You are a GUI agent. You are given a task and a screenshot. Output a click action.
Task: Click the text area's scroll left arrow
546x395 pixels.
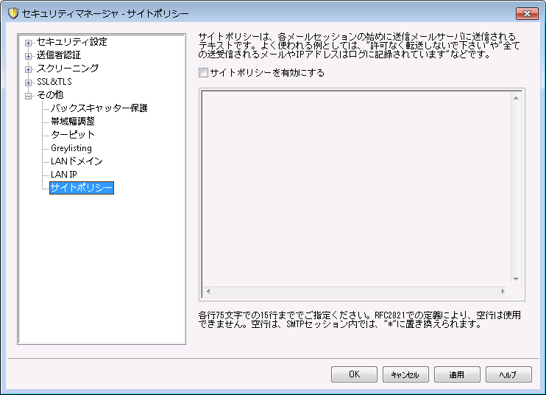(208, 291)
